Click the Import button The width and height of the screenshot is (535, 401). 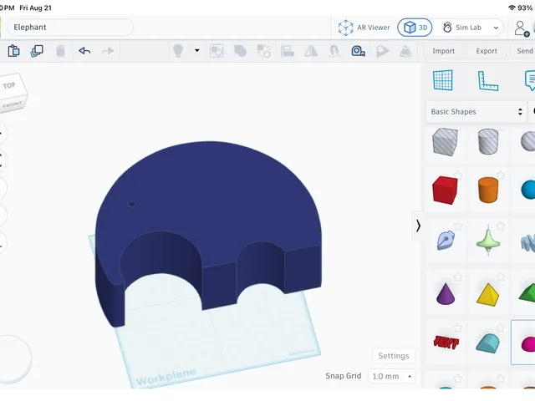click(x=443, y=51)
